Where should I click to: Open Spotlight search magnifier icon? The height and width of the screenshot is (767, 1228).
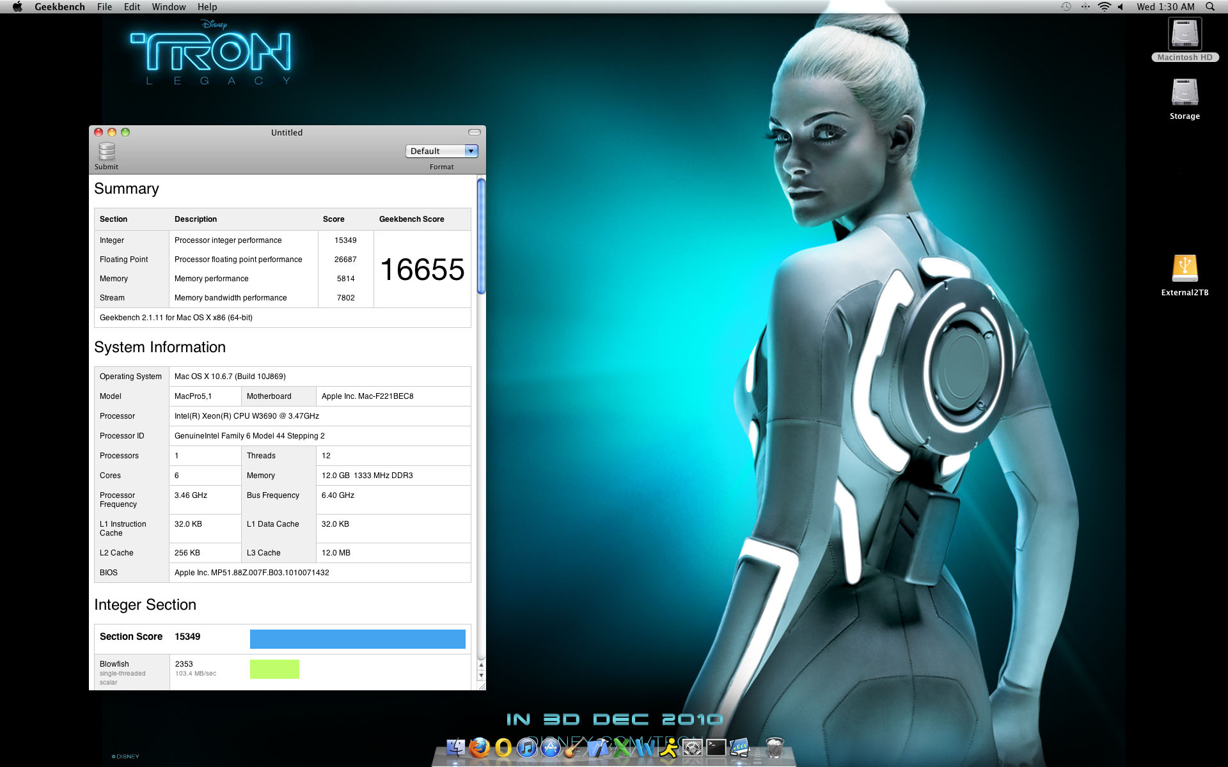coord(1210,6)
